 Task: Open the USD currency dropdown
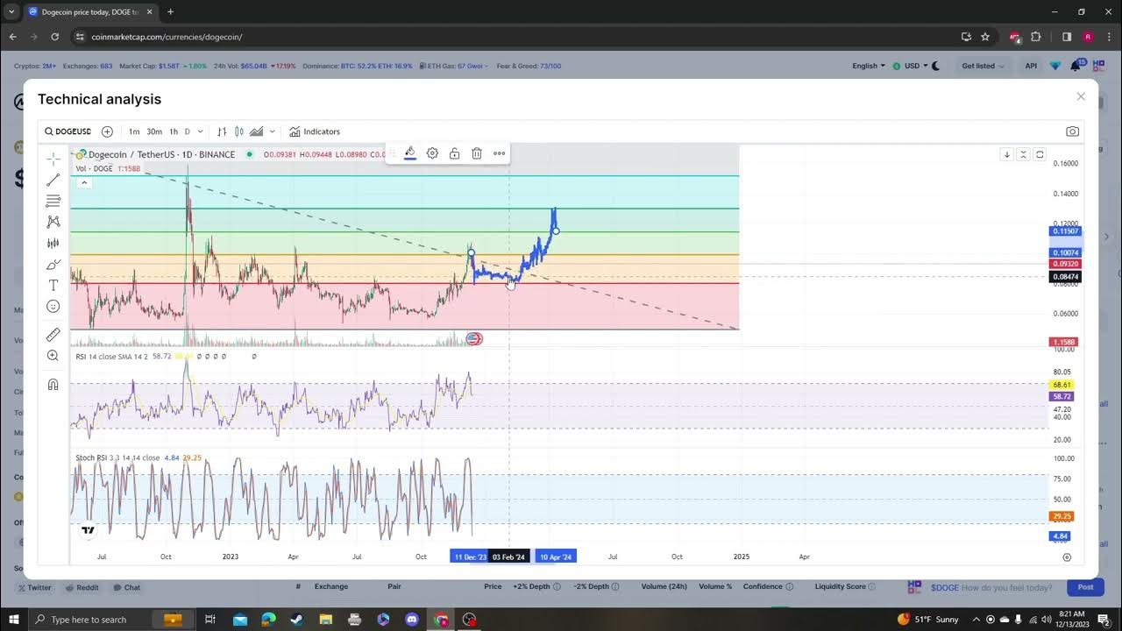[x=915, y=66]
